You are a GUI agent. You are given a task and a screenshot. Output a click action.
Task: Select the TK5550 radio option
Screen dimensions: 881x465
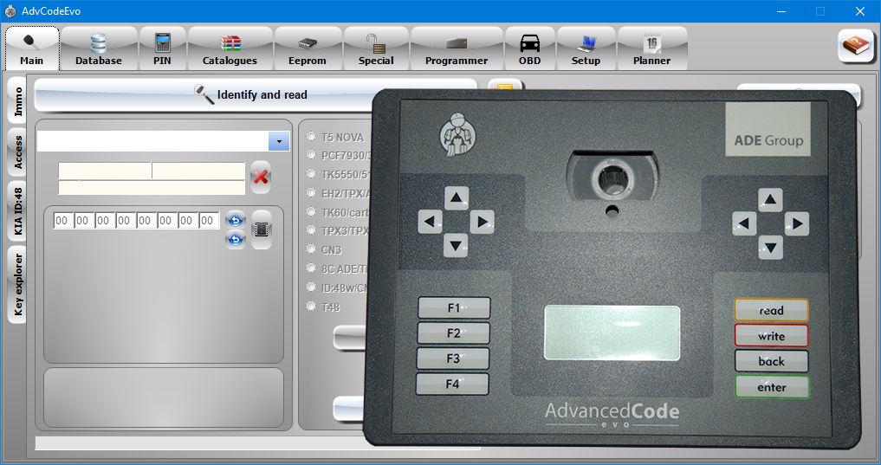pyautogui.click(x=311, y=173)
